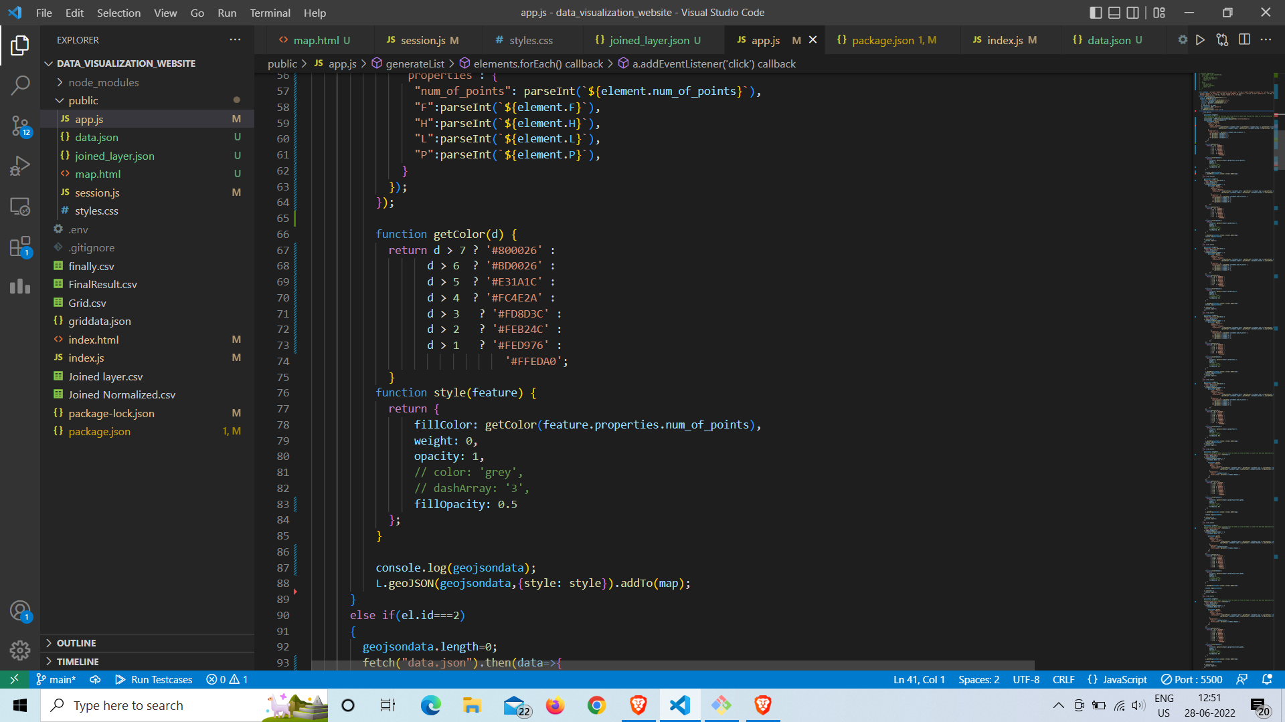
Task: Open the Terminal menu
Action: click(x=270, y=13)
